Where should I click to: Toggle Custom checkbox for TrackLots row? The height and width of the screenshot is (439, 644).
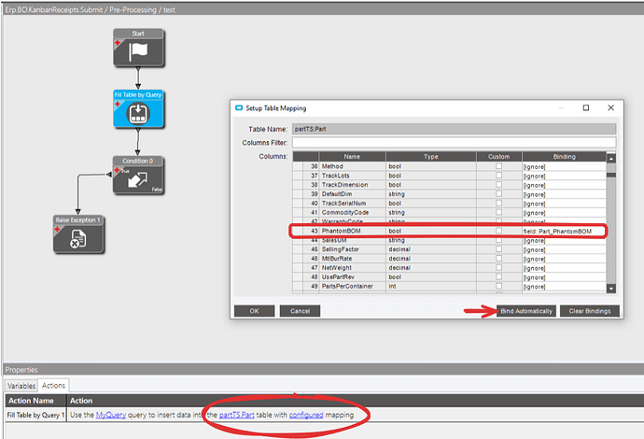click(498, 175)
